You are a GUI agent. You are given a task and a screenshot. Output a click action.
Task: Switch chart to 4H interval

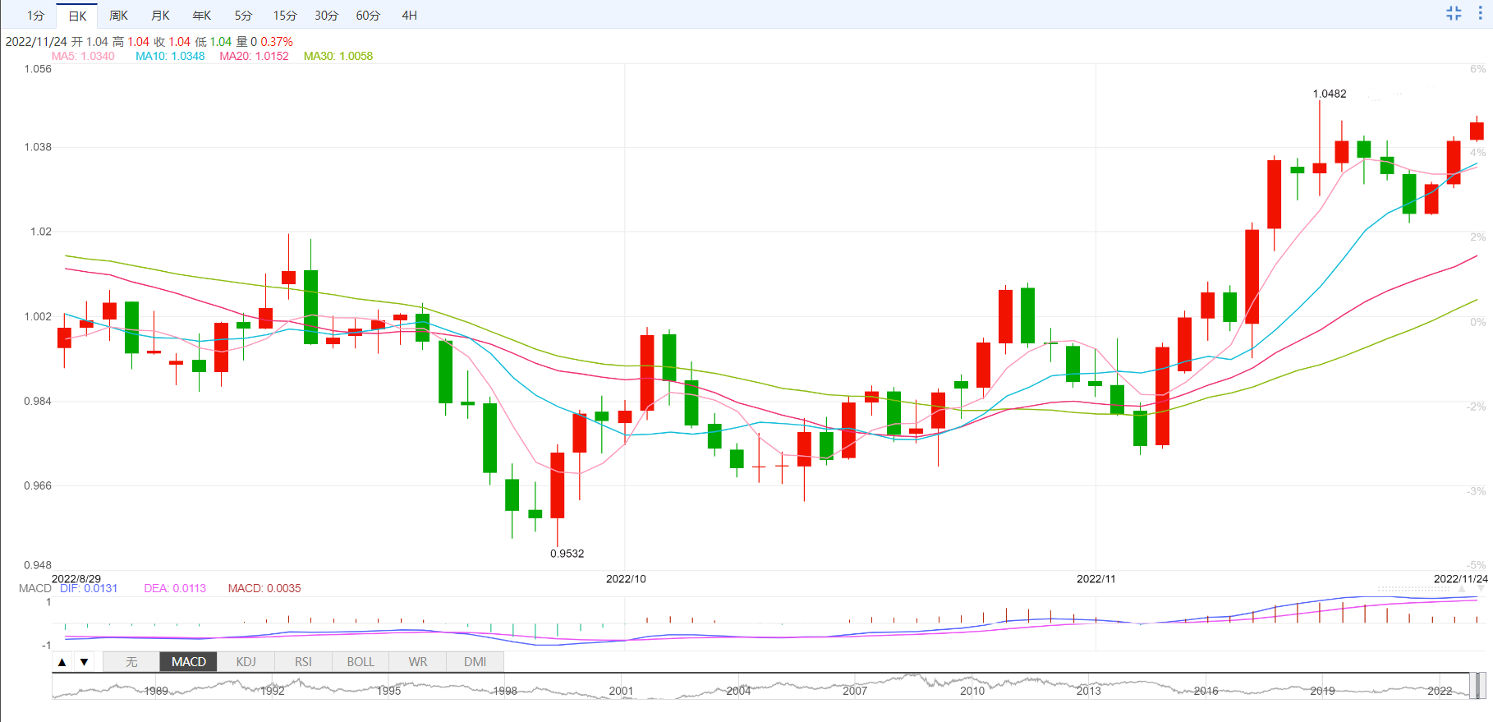coord(409,16)
